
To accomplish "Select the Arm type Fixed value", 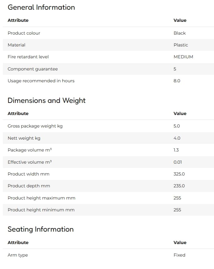I will [x=179, y=255].
